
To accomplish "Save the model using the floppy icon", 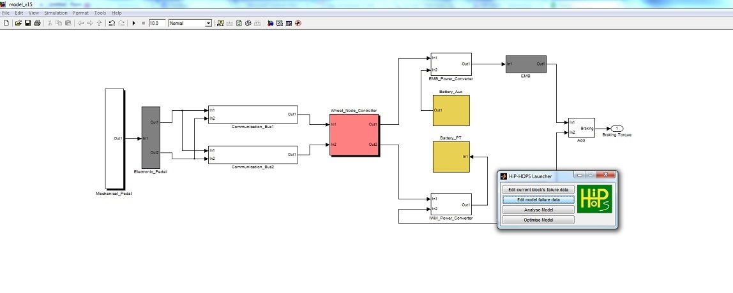I will pyautogui.click(x=28, y=23).
